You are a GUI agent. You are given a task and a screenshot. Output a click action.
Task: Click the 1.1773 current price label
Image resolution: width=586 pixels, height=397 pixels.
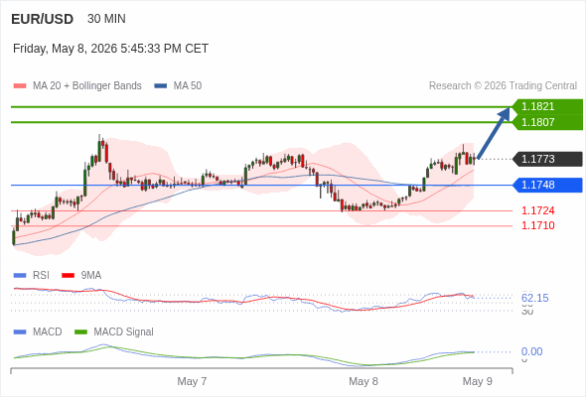[x=548, y=159]
